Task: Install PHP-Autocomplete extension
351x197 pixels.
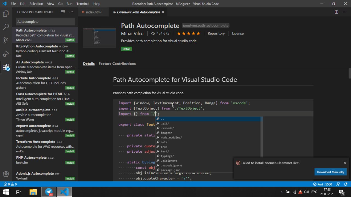Action: (70, 162)
